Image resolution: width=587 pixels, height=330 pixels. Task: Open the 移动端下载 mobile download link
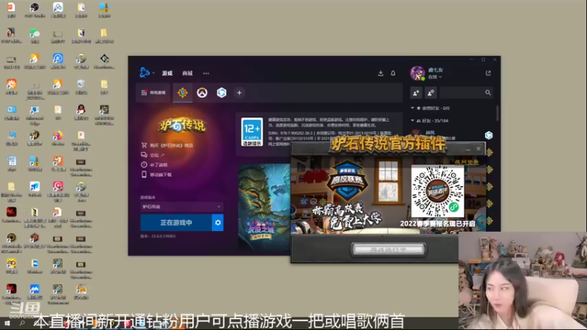(156, 175)
